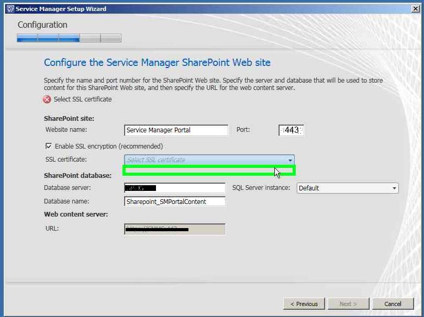This screenshot has height=317, width=424.
Task: Click the 'Configure the Service Manager SharePoint Web site' title
Action: 157,62
